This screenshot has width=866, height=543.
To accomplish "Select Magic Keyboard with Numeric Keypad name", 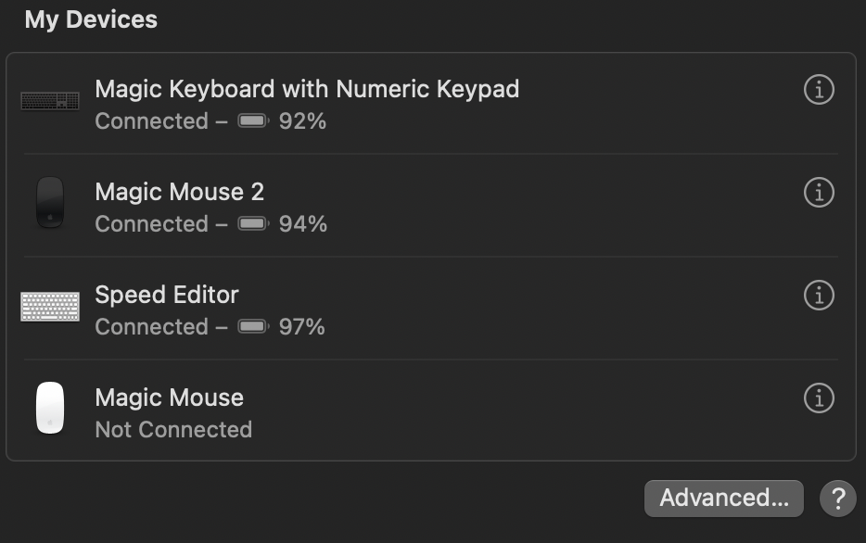I will tap(307, 89).
